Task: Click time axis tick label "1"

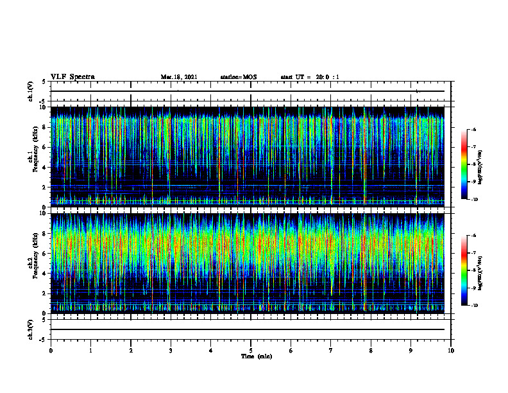Action: 90,351
